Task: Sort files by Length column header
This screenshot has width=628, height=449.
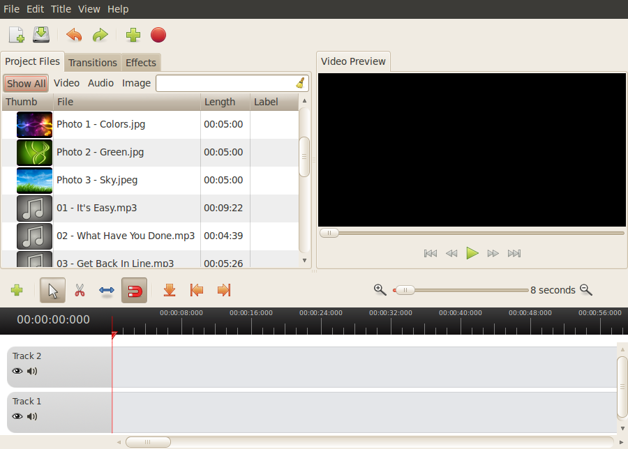Action: tap(220, 102)
